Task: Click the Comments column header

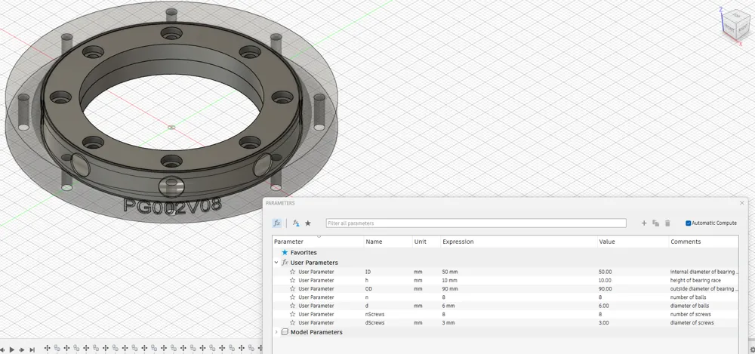Action: click(x=703, y=242)
